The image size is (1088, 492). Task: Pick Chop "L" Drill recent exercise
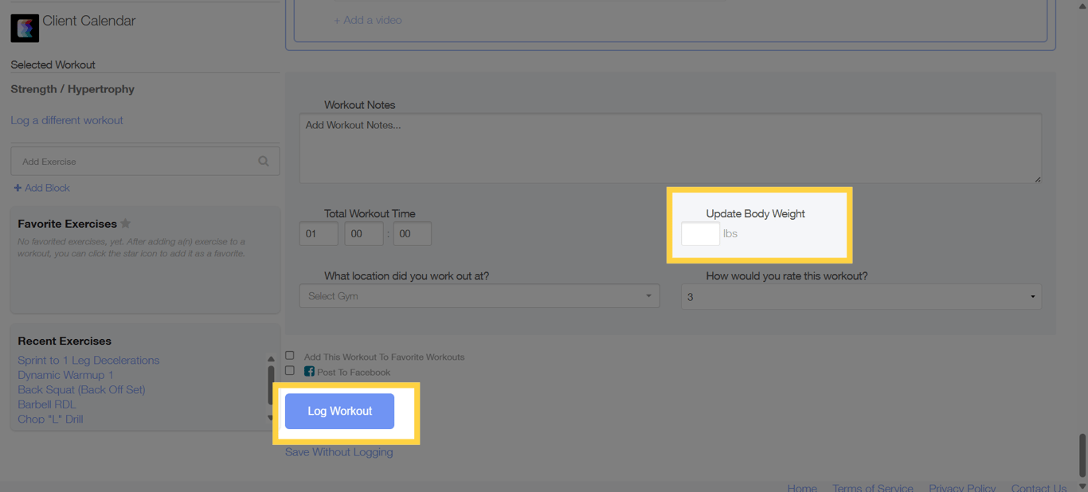(50, 419)
